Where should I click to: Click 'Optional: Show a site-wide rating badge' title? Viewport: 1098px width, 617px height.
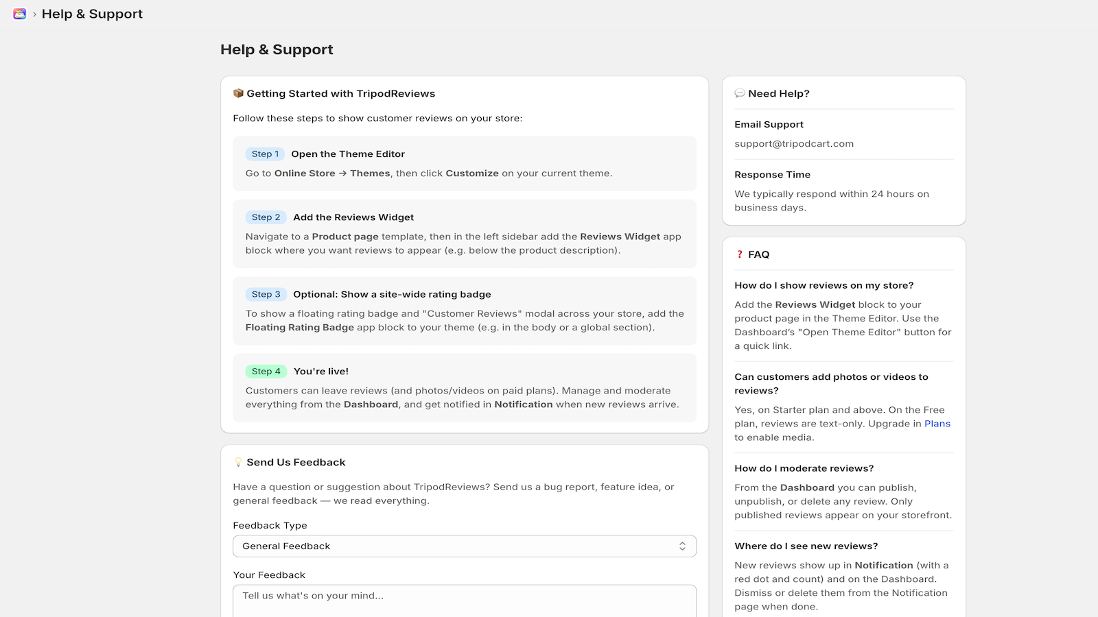[x=392, y=294]
